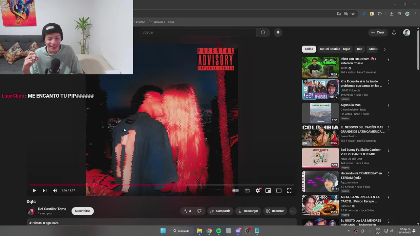Select the Todos filter chip
This screenshot has height=236, width=420.
[309, 49]
